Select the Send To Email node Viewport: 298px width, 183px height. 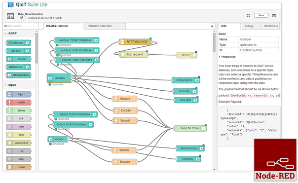190,128
